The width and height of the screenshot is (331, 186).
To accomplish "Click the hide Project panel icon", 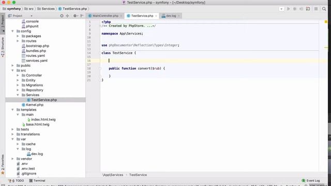I will click(82, 16).
